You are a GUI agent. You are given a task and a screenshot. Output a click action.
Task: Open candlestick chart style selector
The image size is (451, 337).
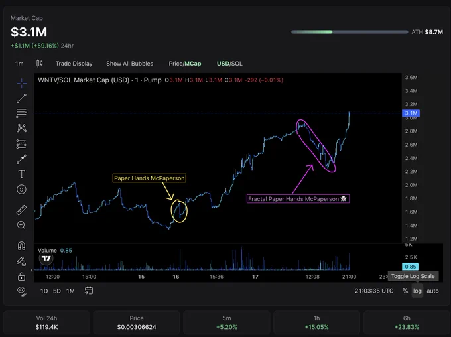(39, 63)
